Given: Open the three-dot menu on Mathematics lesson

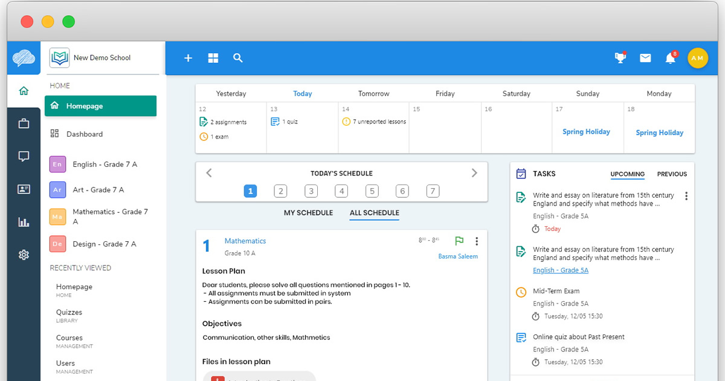Looking at the screenshot, I should tap(477, 241).
